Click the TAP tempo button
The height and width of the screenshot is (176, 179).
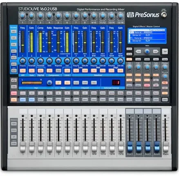(165, 52)
